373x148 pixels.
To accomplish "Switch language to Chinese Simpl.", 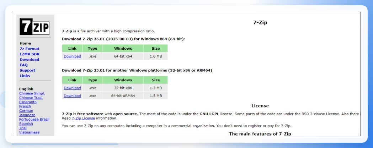I will pos(32,93).
